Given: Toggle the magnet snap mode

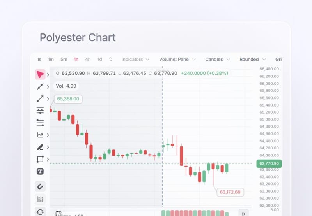Looking at the screenshot, I should [40, 187].
